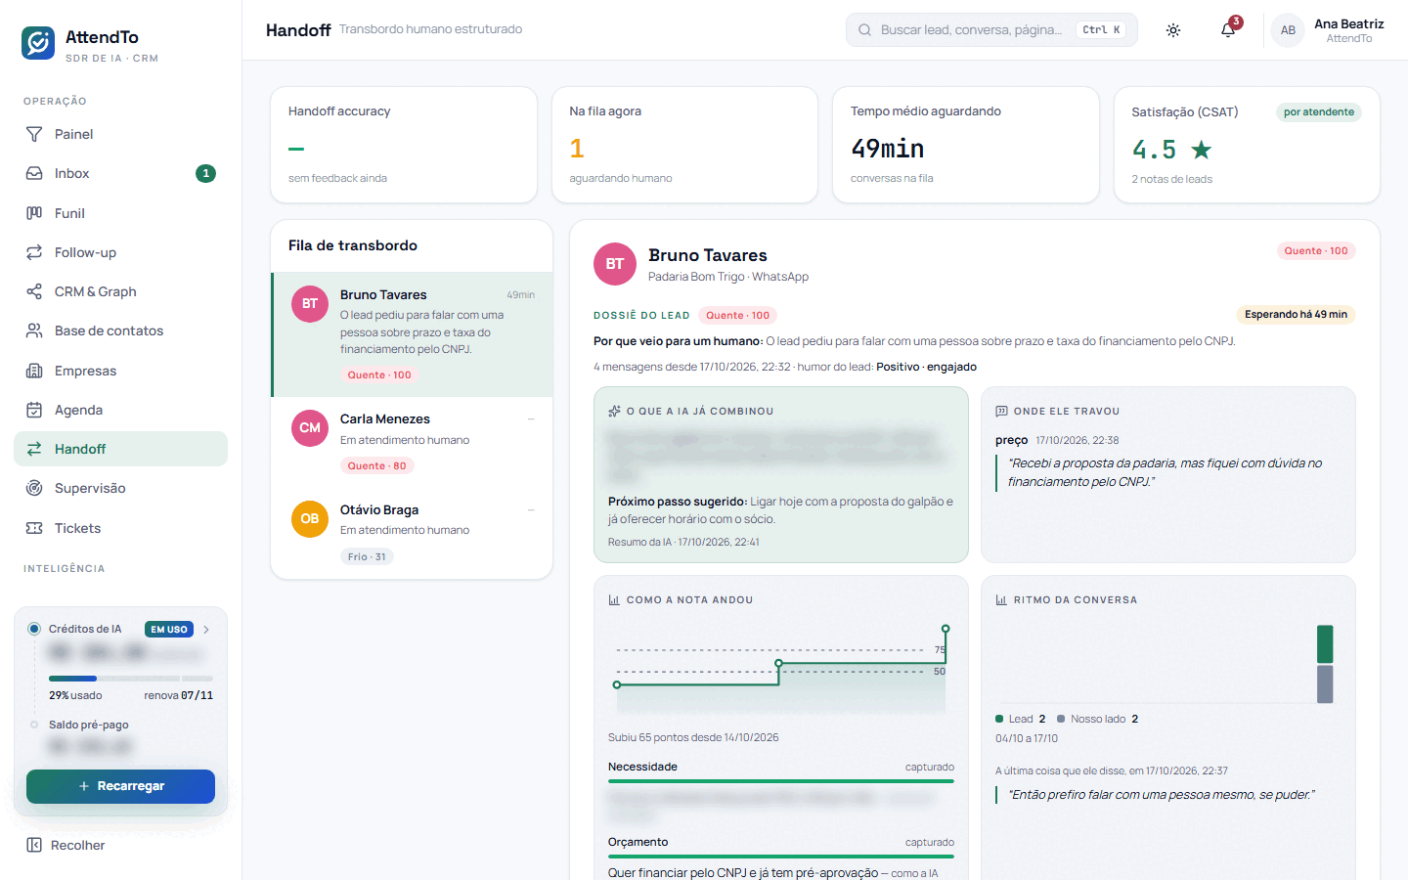Click the Esperando há 49 min badge
The height and width of the screenshot is (880, 1408).
tap(1296, 315)
